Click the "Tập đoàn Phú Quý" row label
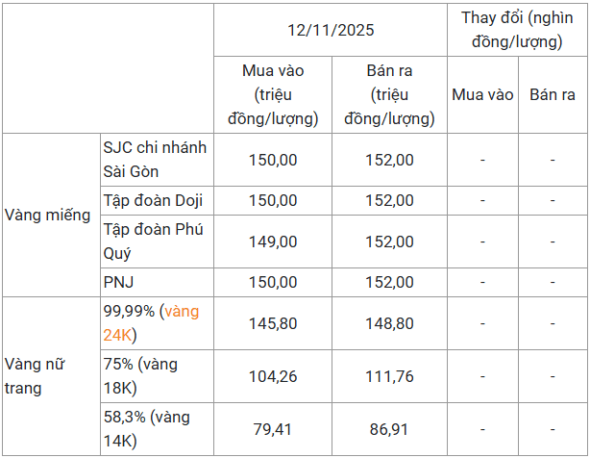 click(154, 242)
